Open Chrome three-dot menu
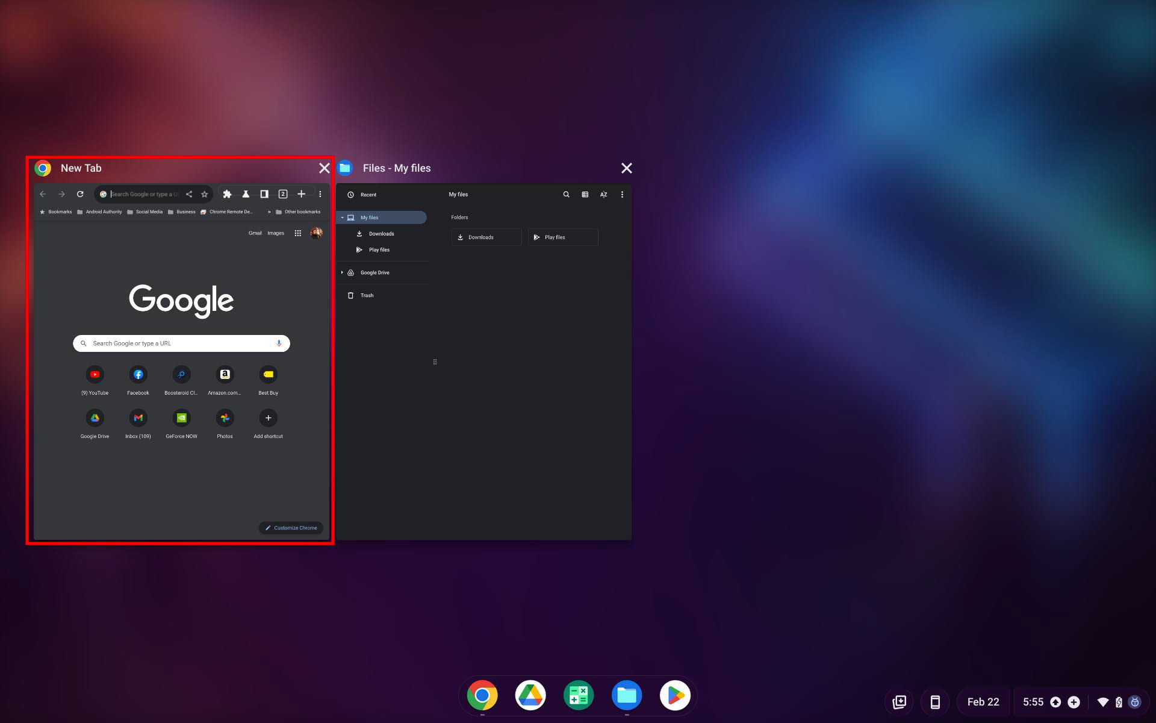The image size is (1156, 723). (320, 194)
